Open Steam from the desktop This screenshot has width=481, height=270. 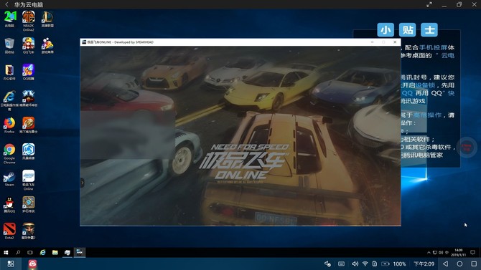[9, 178]
